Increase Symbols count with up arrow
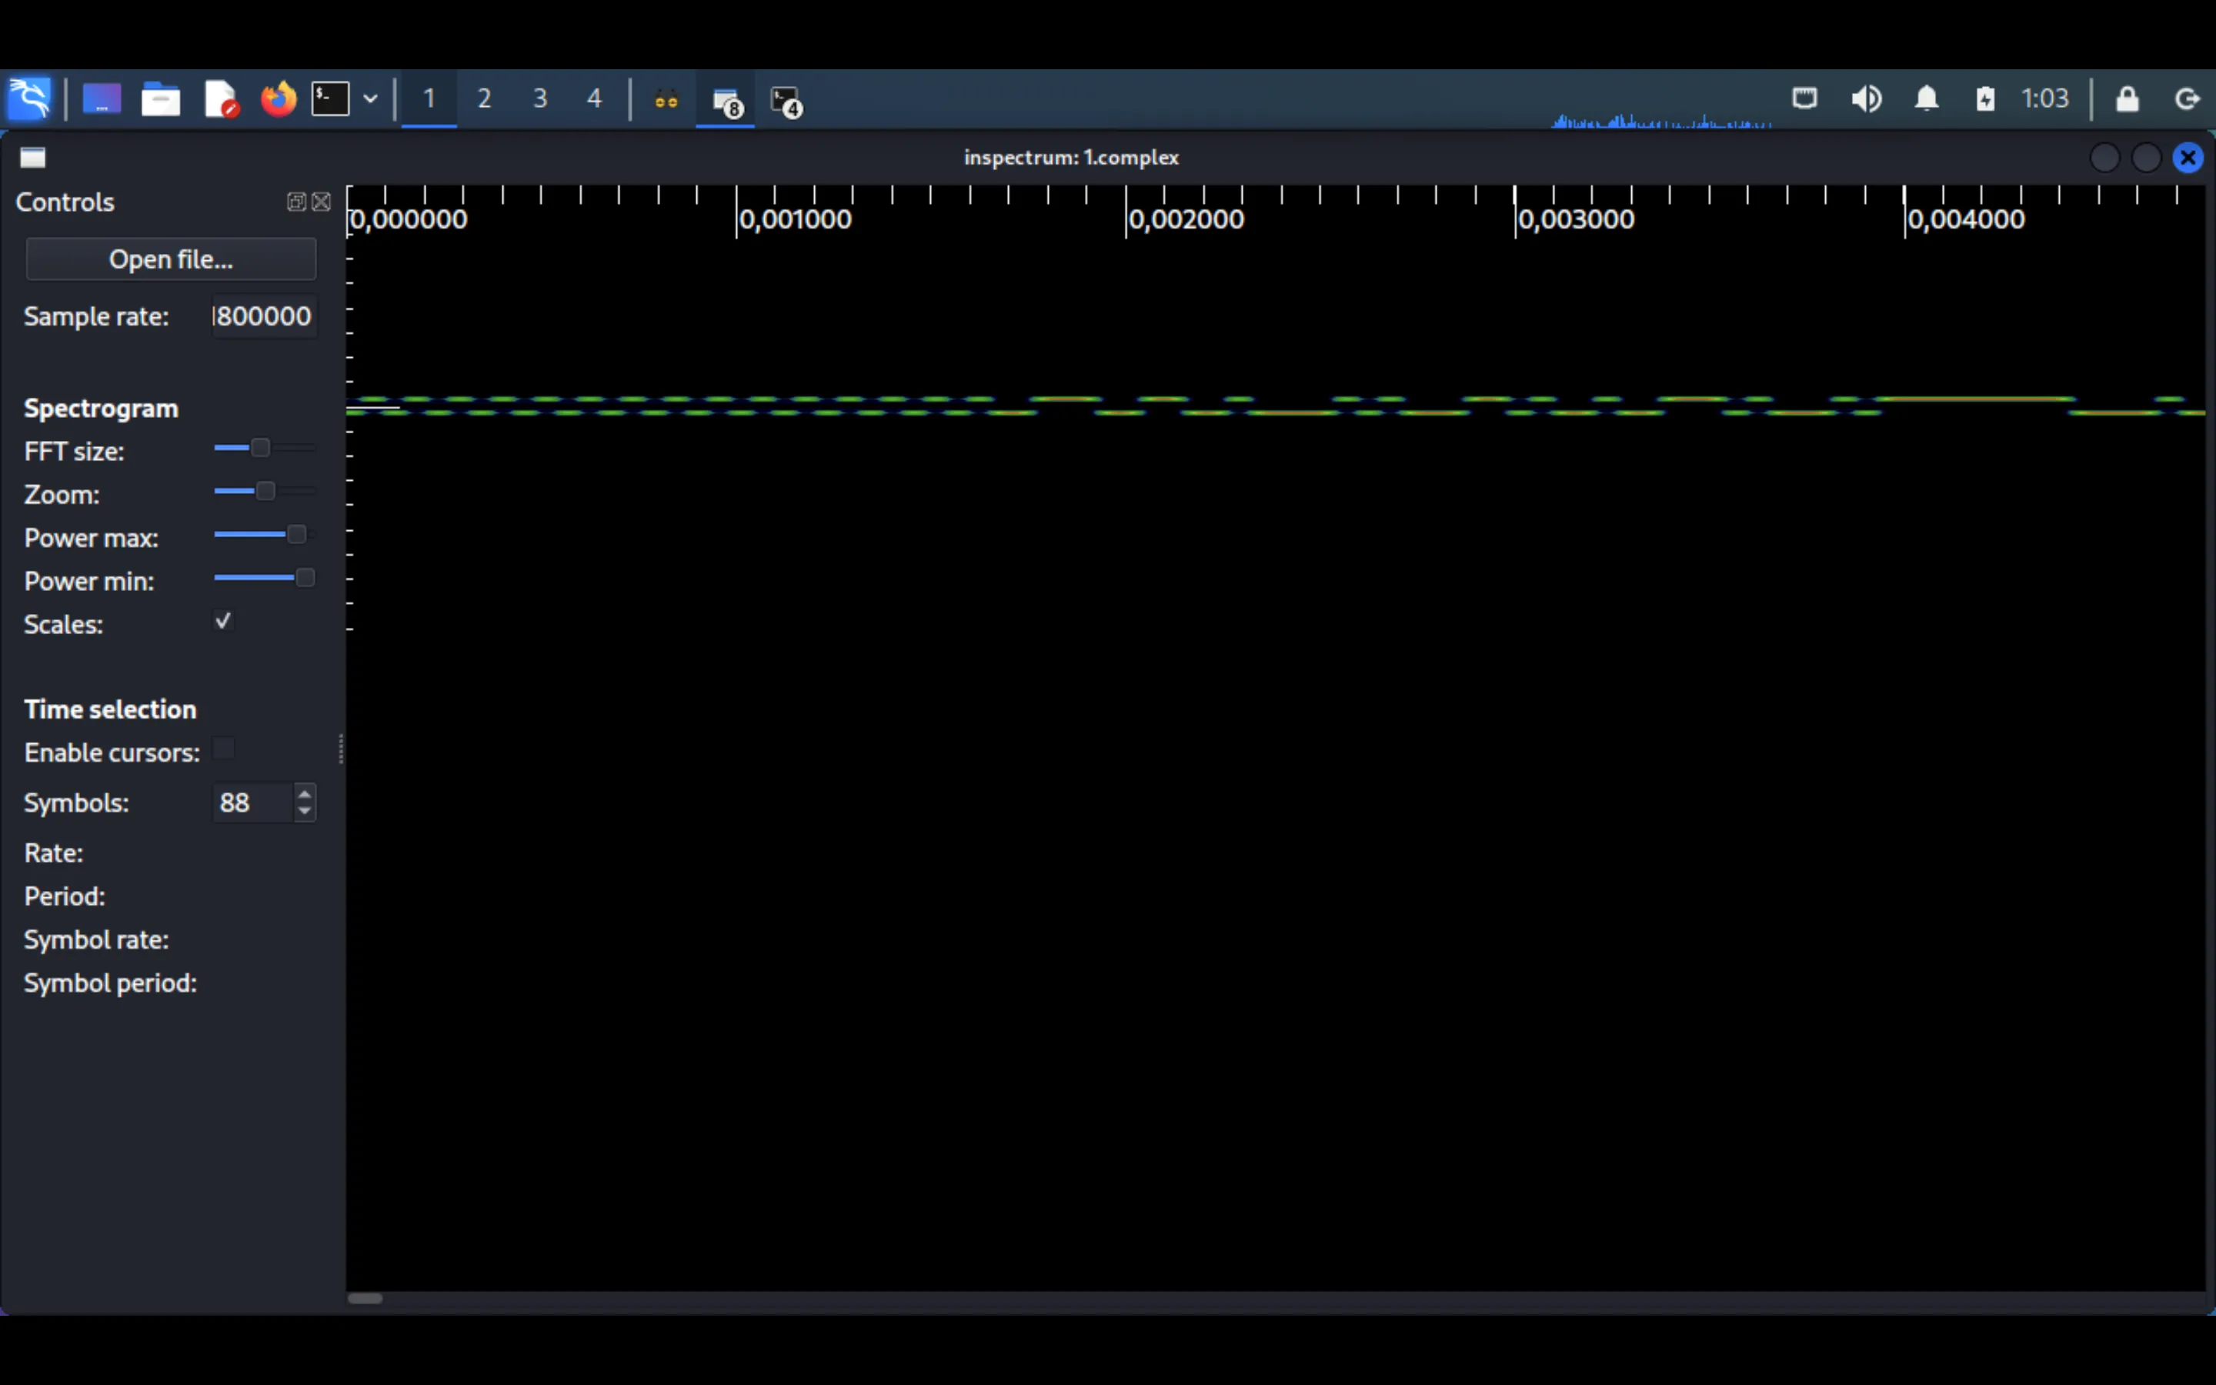This screenshot has width=2216, height=1385. (x=305, y=793)
